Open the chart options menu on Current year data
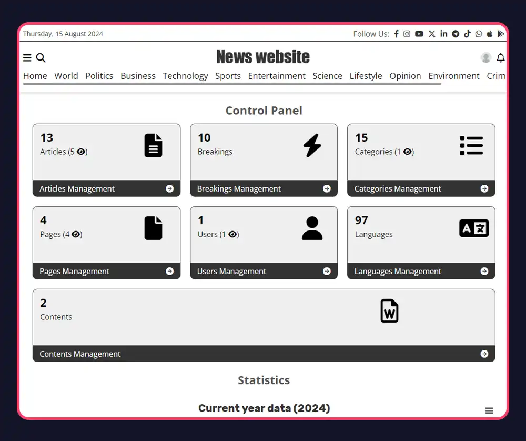 pyautogui.click(x=489, y=410)
